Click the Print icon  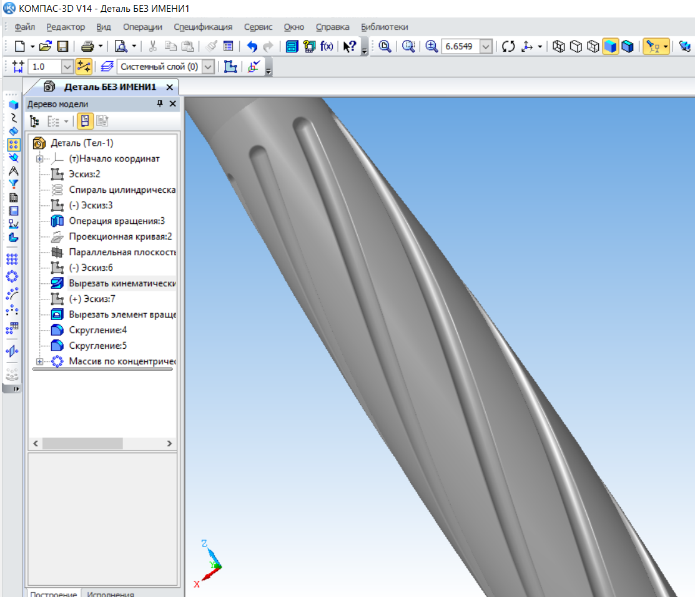coord(88,46)
